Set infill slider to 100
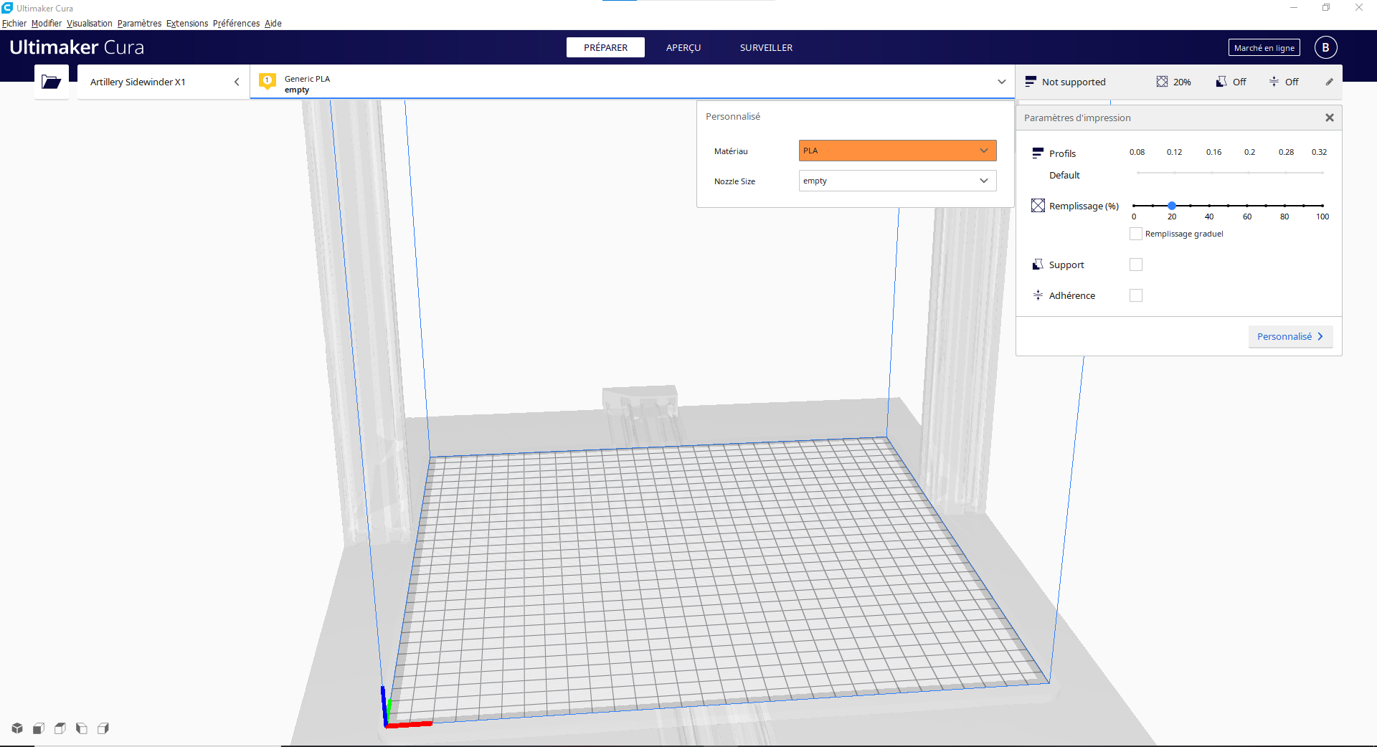This screenshot has width=1377, height=747. click(1322, 206)
